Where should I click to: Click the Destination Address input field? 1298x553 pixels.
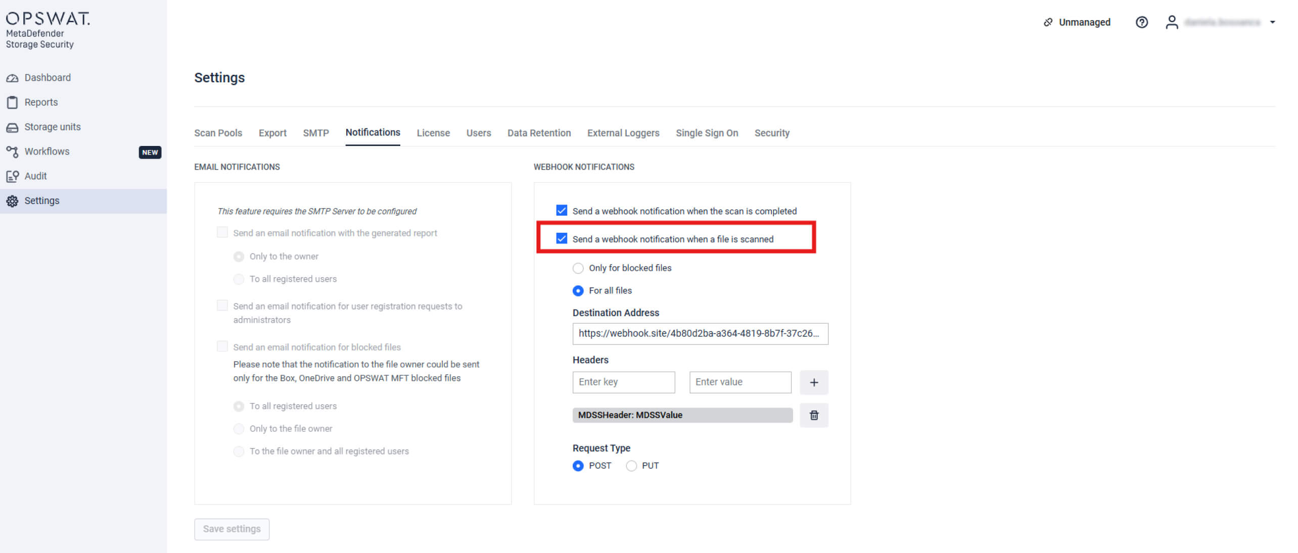(700, 333)
